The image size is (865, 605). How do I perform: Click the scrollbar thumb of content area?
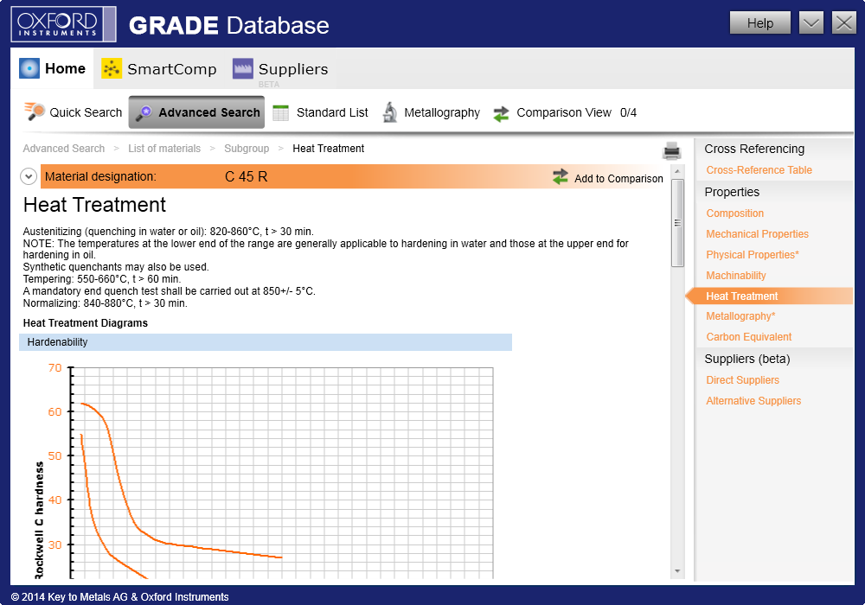pyautogui.click(x=677, y=223)
